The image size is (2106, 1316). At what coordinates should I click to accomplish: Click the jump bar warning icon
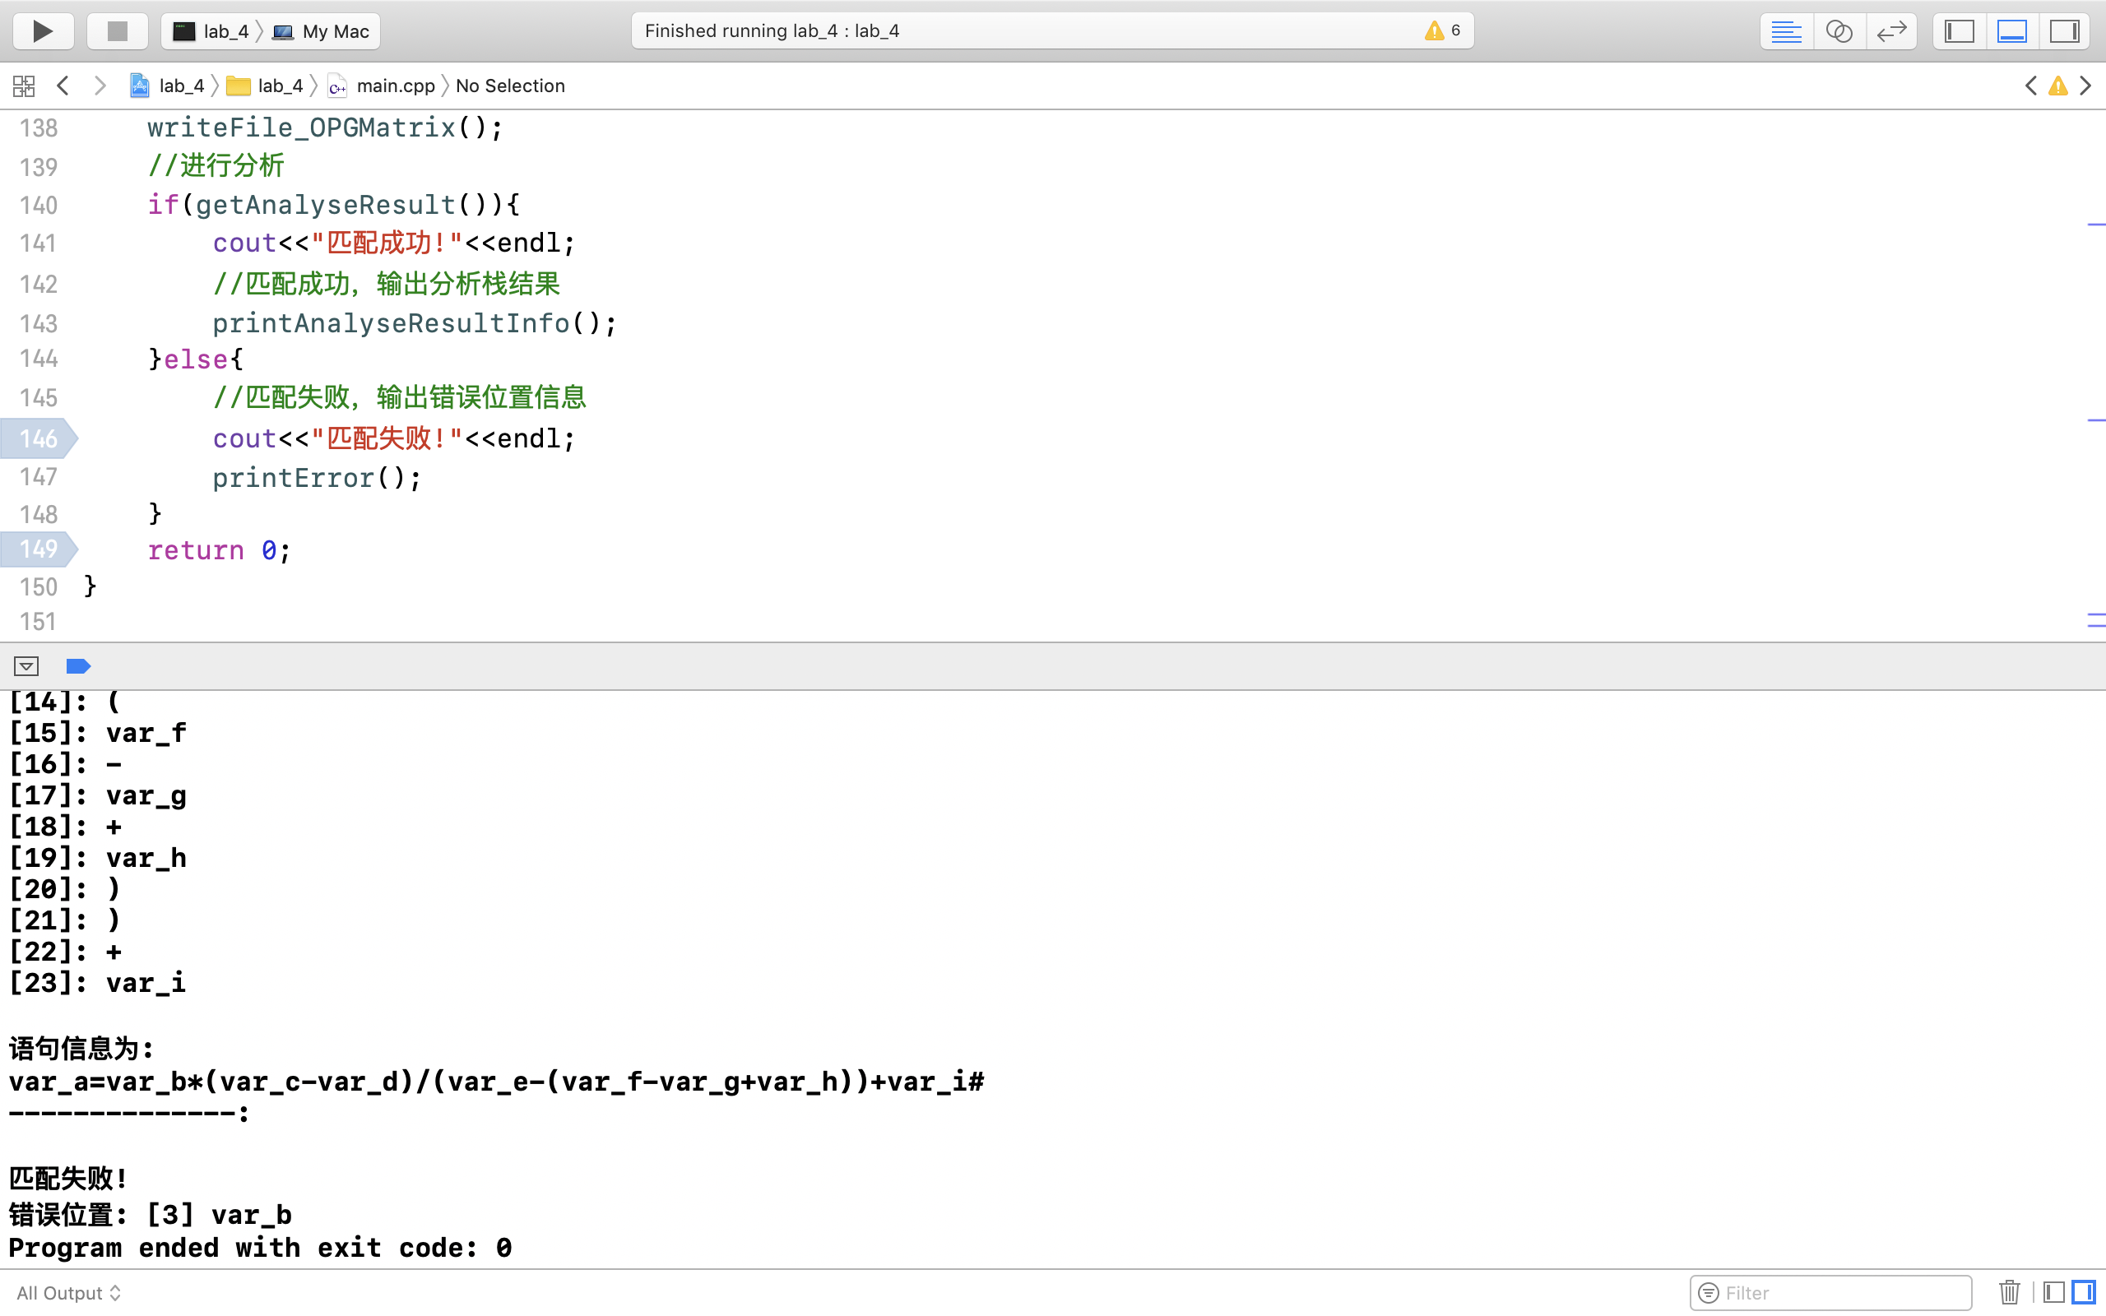coord(2058,86)
